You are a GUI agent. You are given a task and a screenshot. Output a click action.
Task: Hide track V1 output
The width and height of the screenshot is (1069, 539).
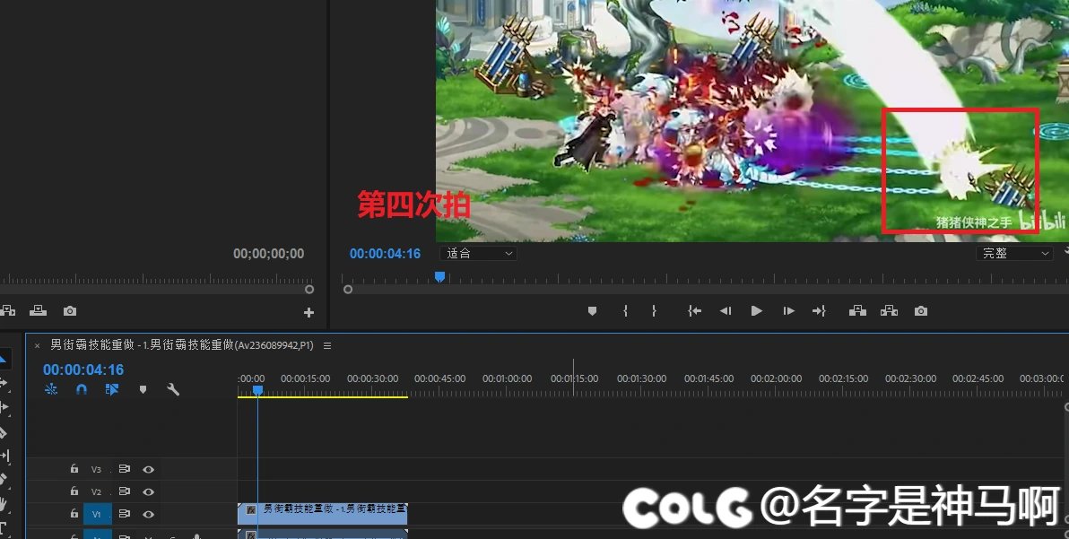(x=149, y=515)
